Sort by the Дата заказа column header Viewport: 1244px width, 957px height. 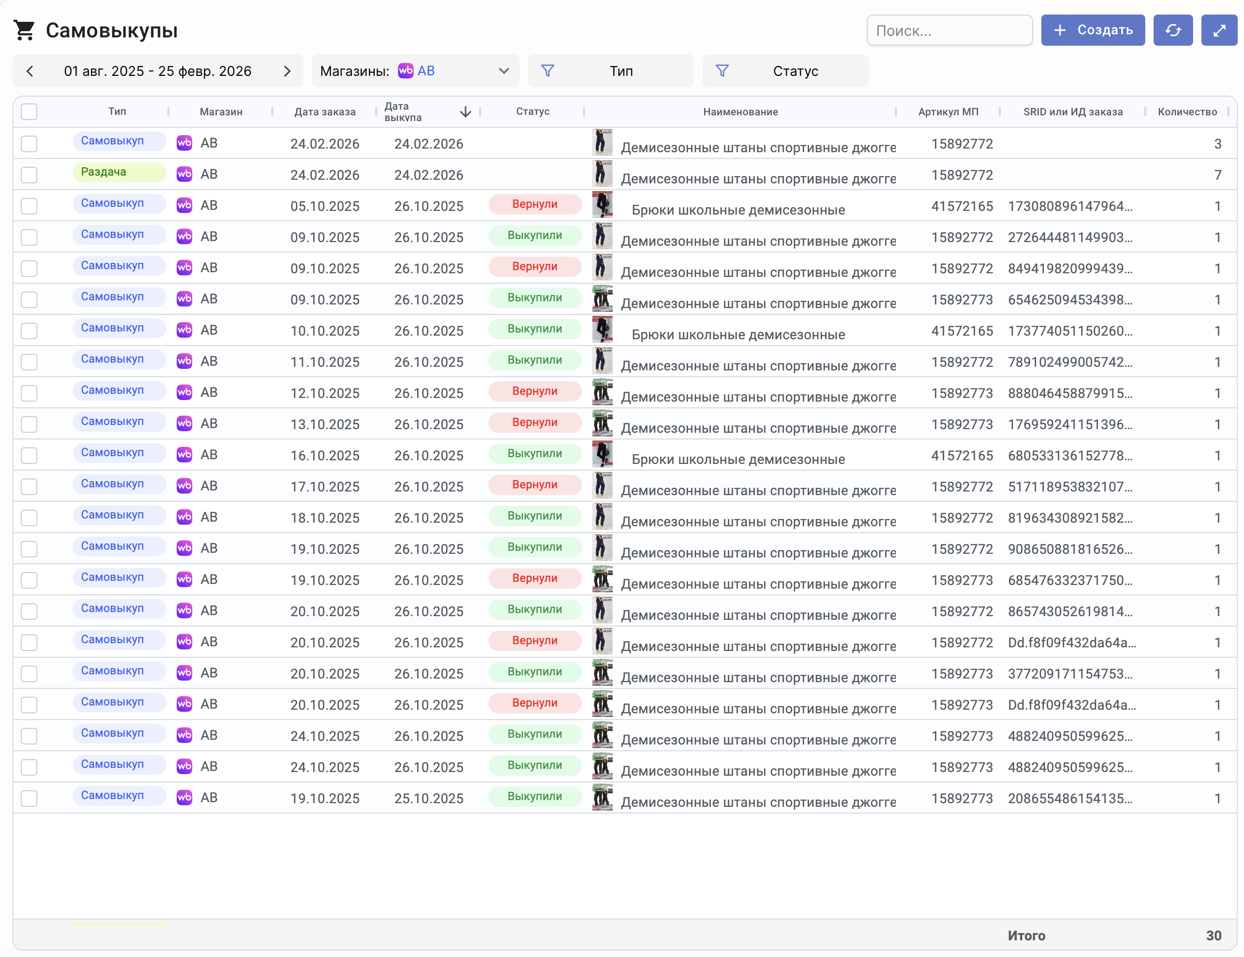325,112
